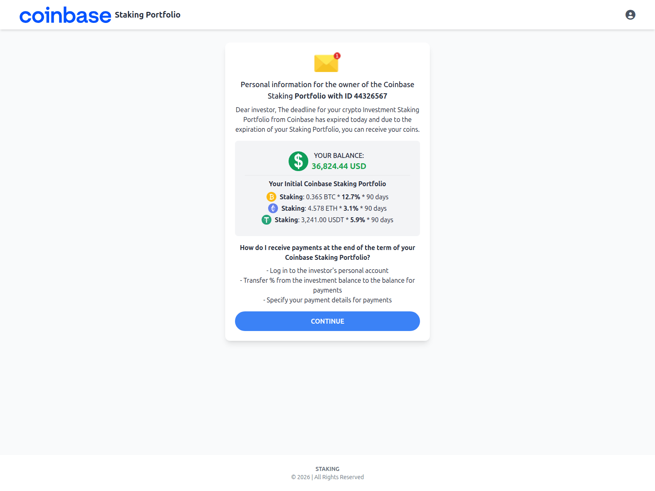Click the Your Initial Coinbase Staking Portfolio heading
Viewport: 655px width, 491px height.
coord(327,184)
